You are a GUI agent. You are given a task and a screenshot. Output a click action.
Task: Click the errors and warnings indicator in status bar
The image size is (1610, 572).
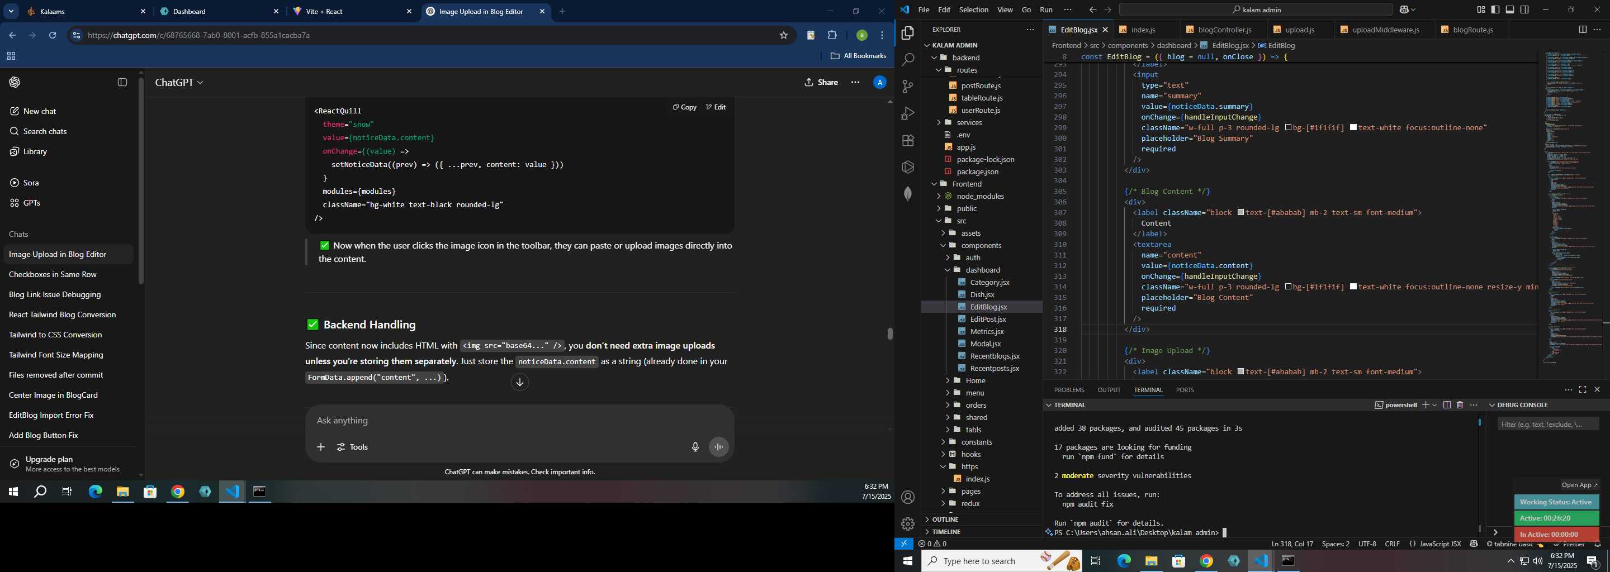click(932, 544)
